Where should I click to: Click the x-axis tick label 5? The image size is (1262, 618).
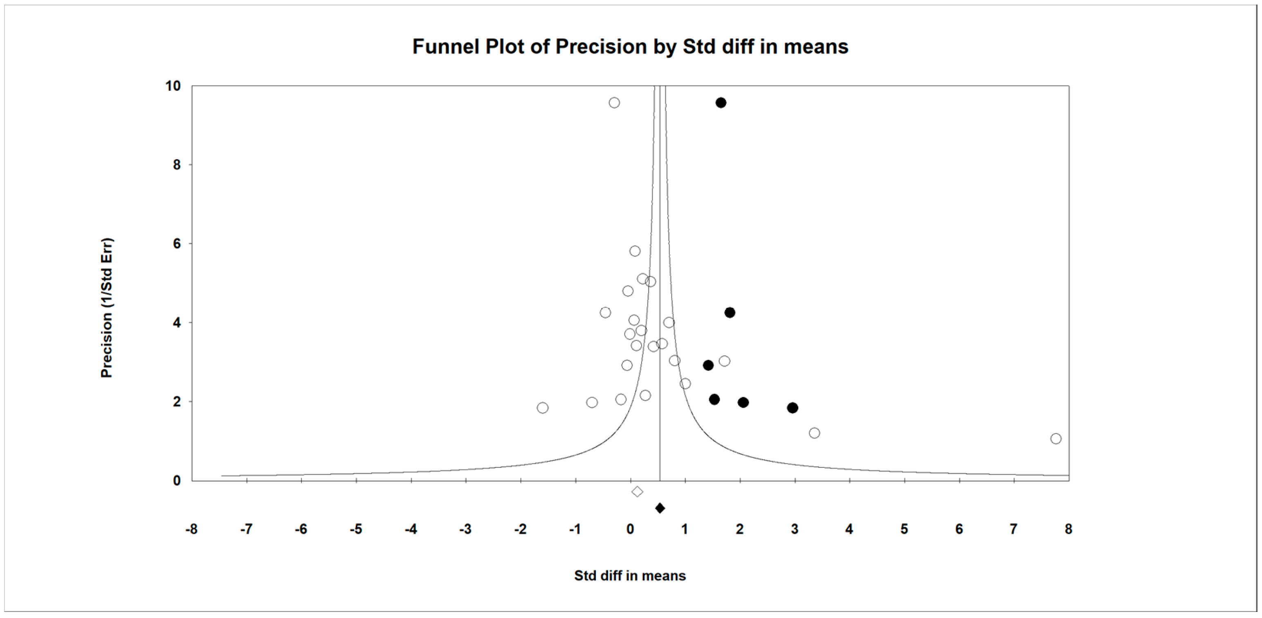[904, 529]
